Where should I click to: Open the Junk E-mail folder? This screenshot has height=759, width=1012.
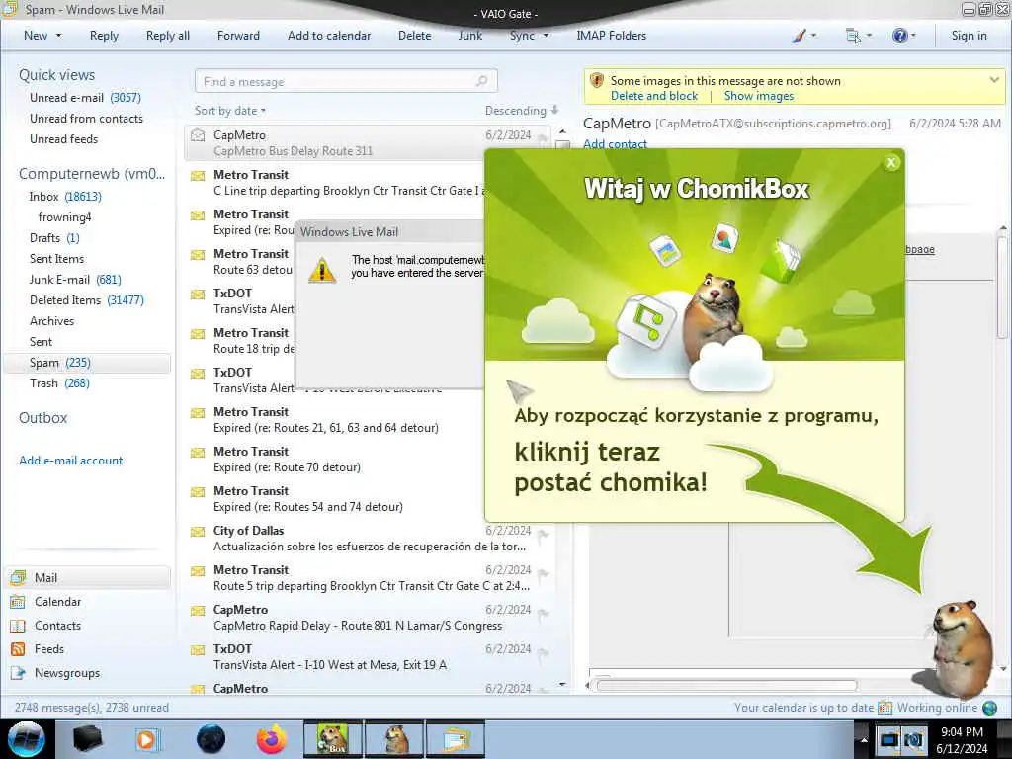point(75,280)
